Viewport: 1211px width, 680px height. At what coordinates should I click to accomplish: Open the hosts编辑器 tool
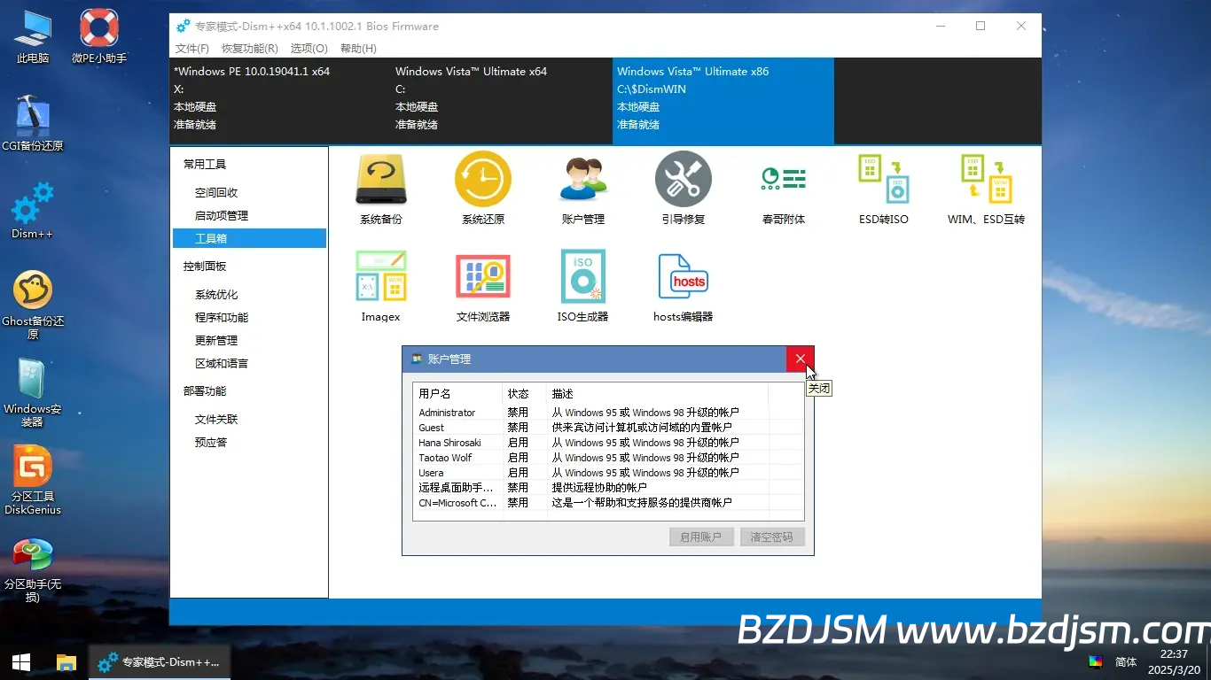[x=684, y=286]
